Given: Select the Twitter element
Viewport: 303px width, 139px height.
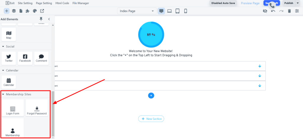Looking at the screenshot, I should coord(9,58).
